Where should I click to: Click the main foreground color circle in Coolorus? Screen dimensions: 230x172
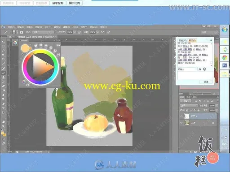pos(25,48)
